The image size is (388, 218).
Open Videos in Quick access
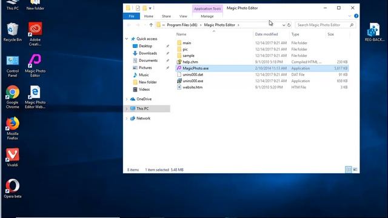pyautogui.click(x=144, y=90)
